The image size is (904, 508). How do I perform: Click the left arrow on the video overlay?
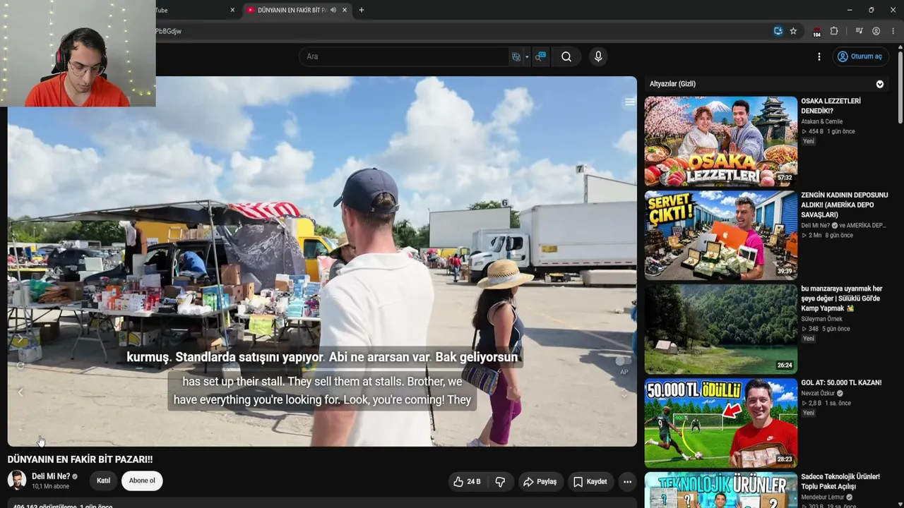(20, 392)
